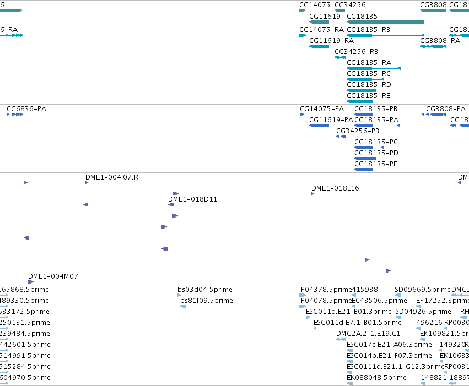The width and height of the screenshot is (469, 386).
Task: Open protein feature CG3808-PA
Action: 436,115
